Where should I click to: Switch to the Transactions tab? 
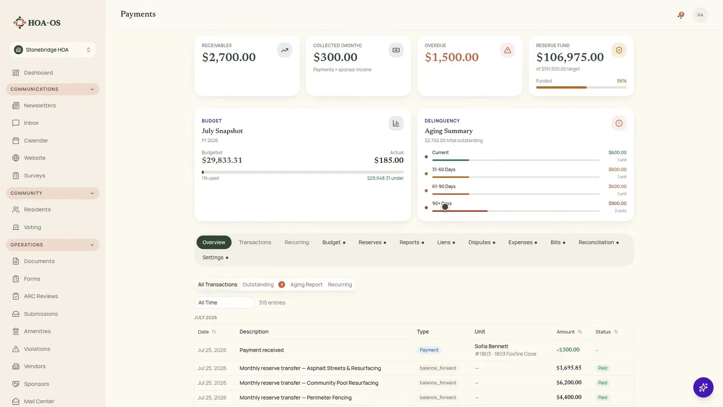[x=255, y=242]
